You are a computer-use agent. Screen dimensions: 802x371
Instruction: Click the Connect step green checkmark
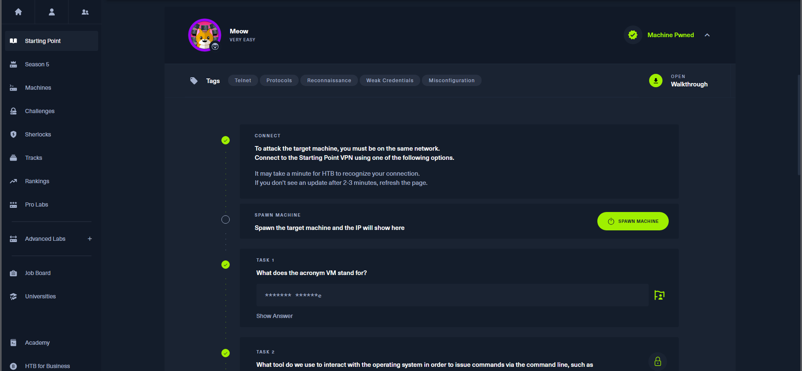point(226,140)
